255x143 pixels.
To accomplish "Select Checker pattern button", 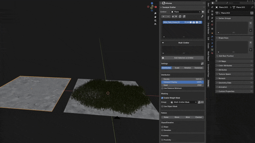I will tap(198, 117).
